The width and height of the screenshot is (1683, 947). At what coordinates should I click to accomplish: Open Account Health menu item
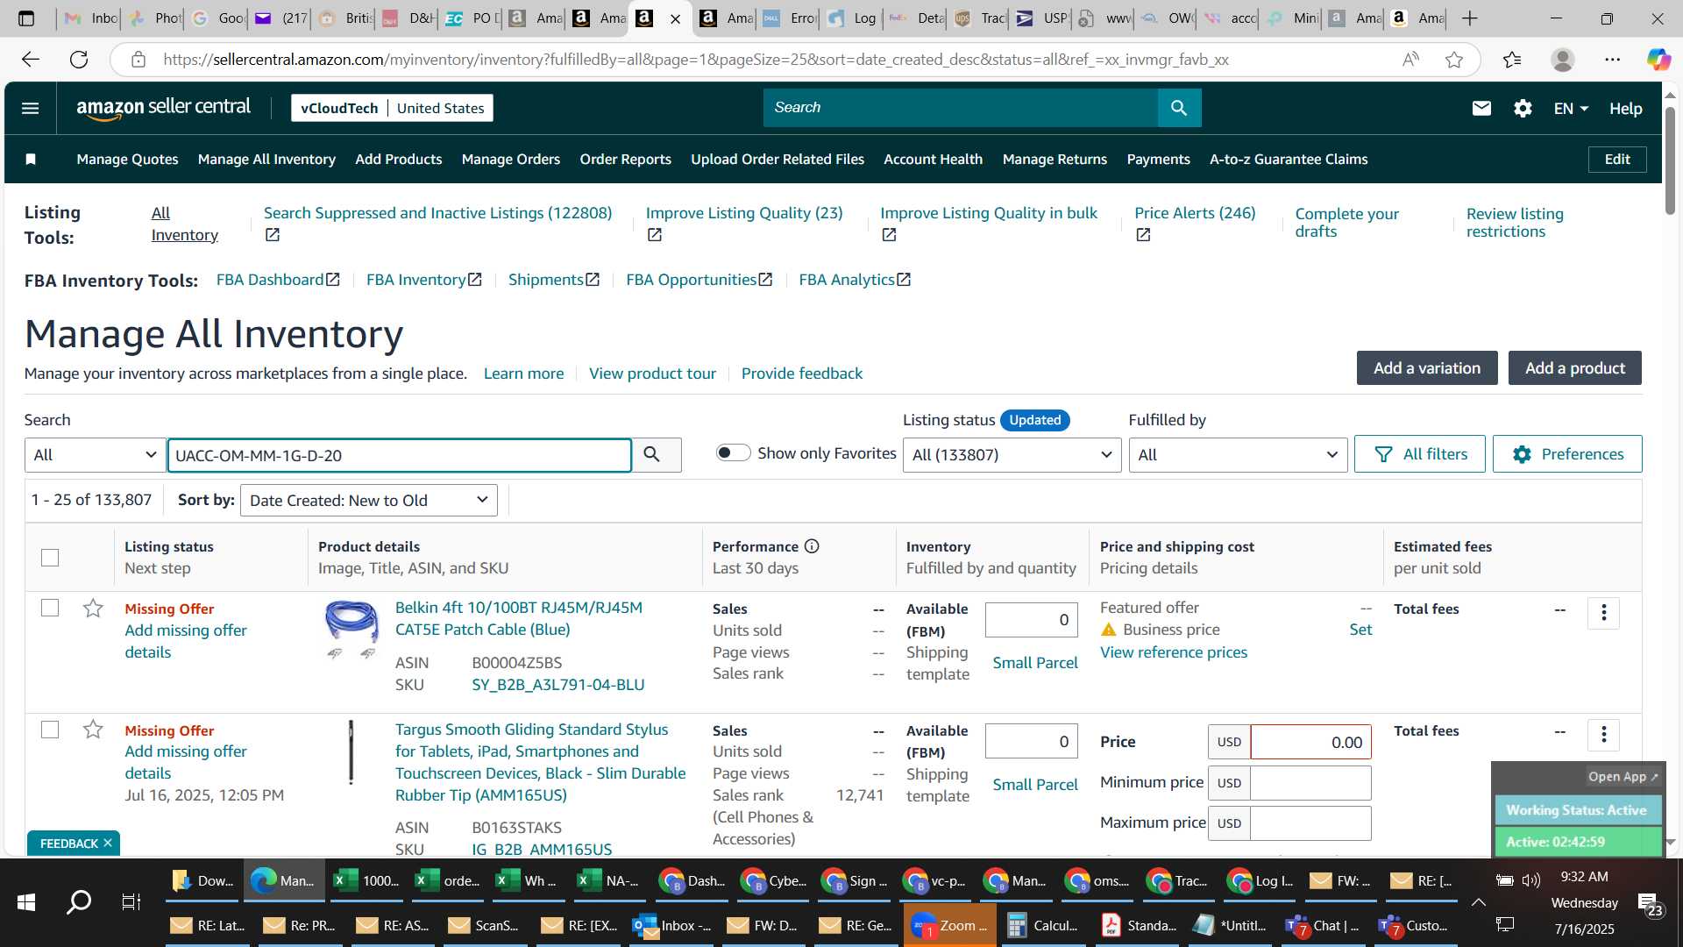pyautogui.click(x=933, y=159)
